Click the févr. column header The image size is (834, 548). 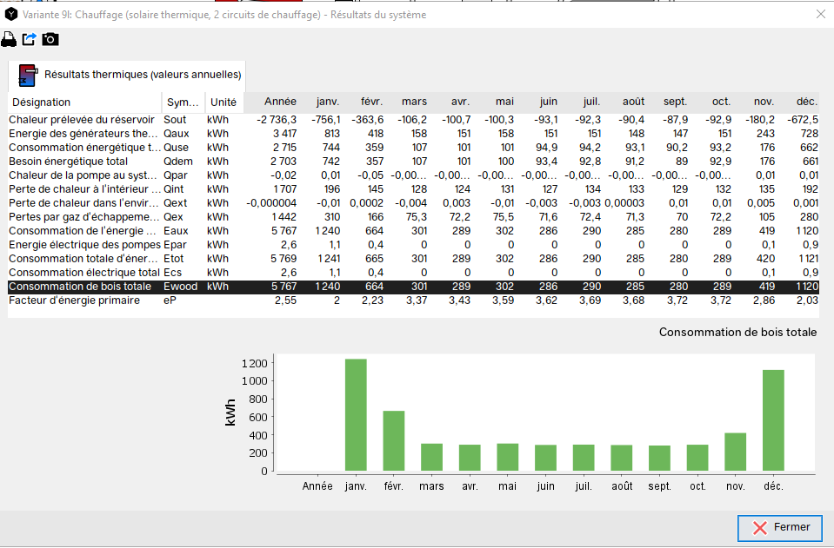364,102
